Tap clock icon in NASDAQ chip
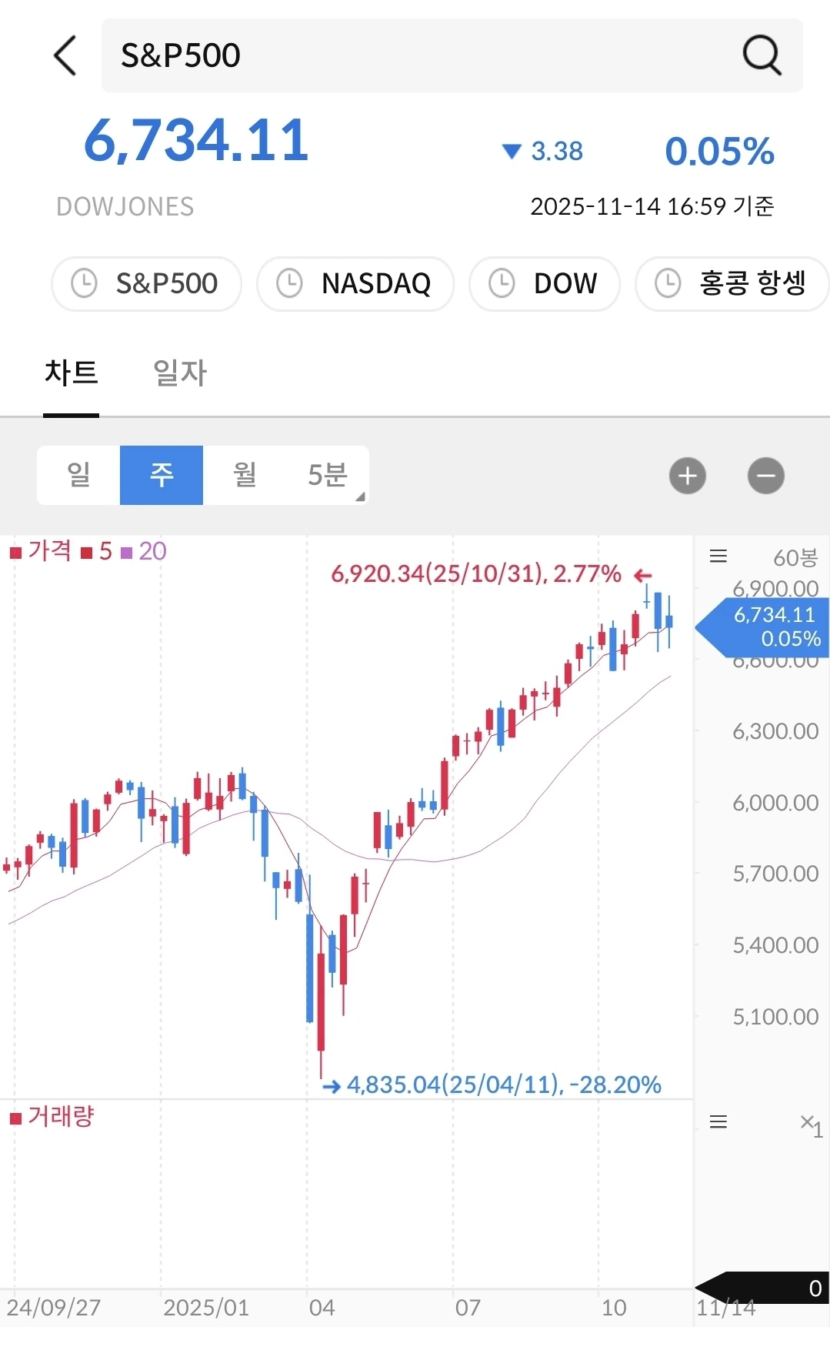The height and width of the screenshot is (1347, 830). (x=289, y=283)
